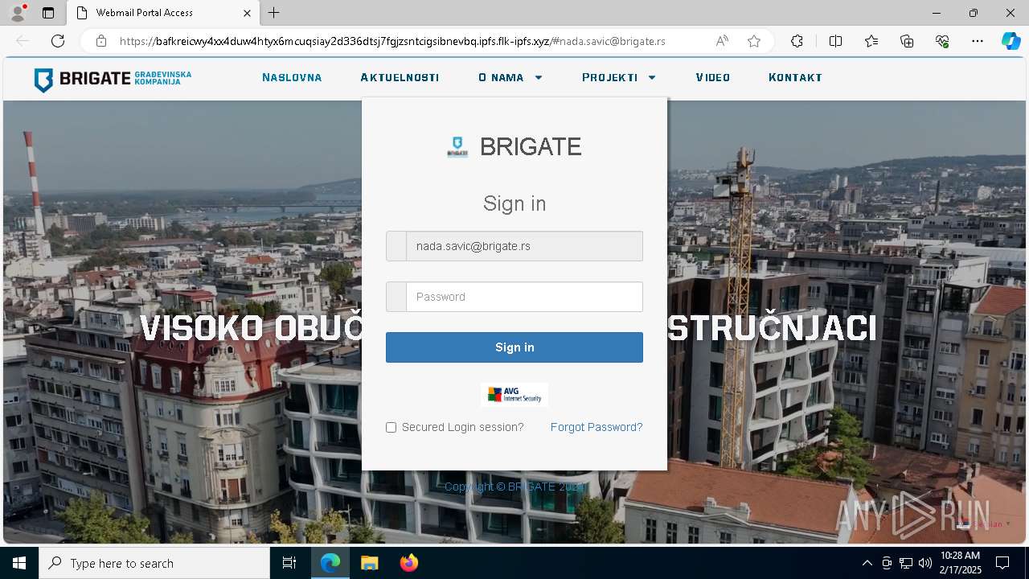The height and width of the screenshot is (579, 1029).
Task: Open the NASLOVNA menu item
Action: tap(292, 78)
